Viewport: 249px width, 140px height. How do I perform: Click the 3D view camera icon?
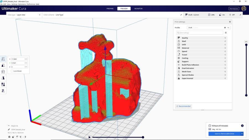9,137
